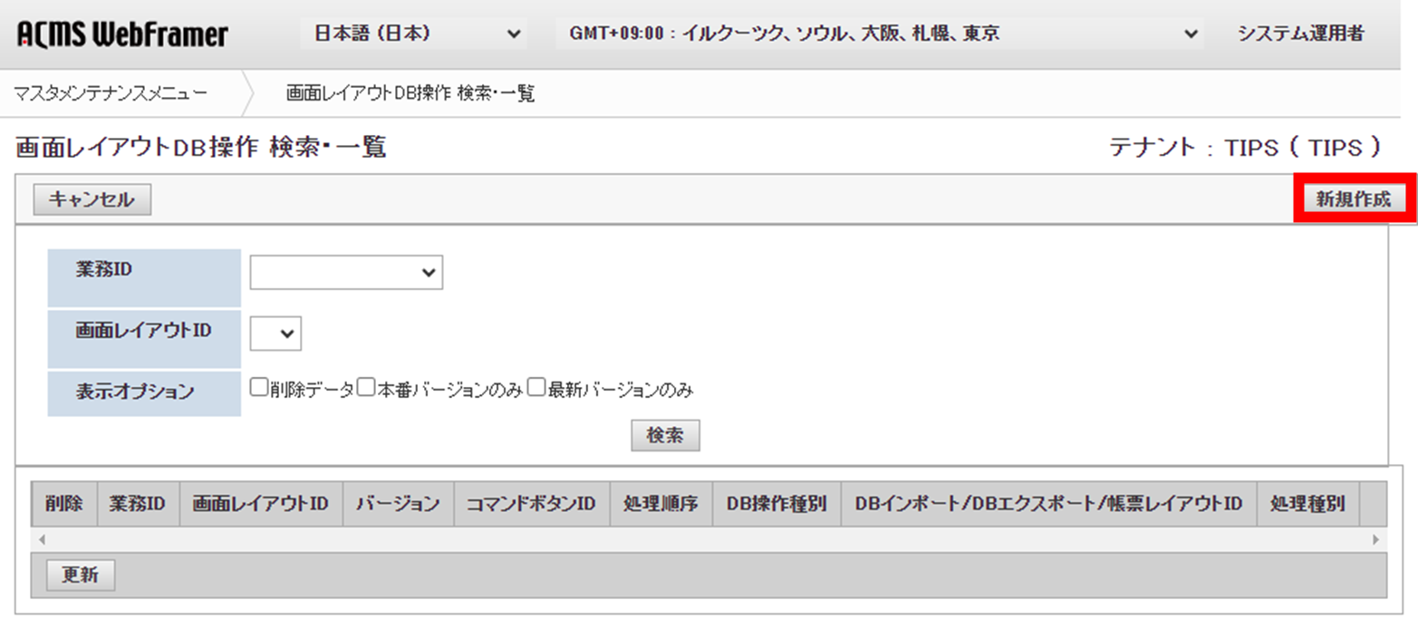Screen dimensions: 1418x619
Task: Click the 検索 search button
Action: pos(665,435)
